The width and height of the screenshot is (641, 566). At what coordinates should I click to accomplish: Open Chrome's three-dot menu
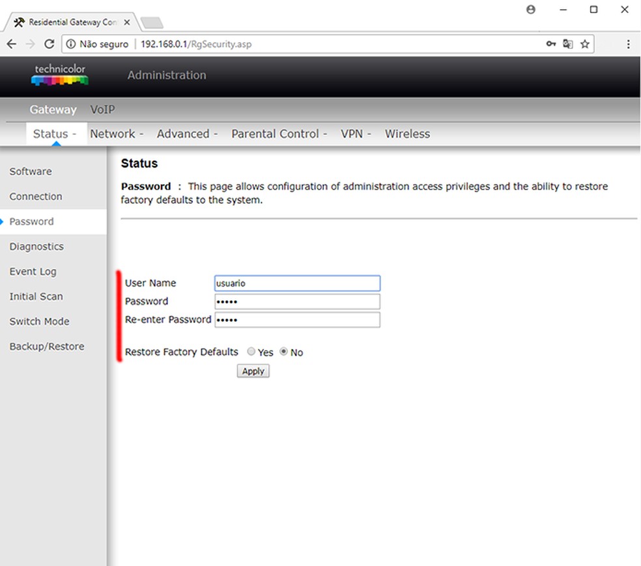point(627,44)
